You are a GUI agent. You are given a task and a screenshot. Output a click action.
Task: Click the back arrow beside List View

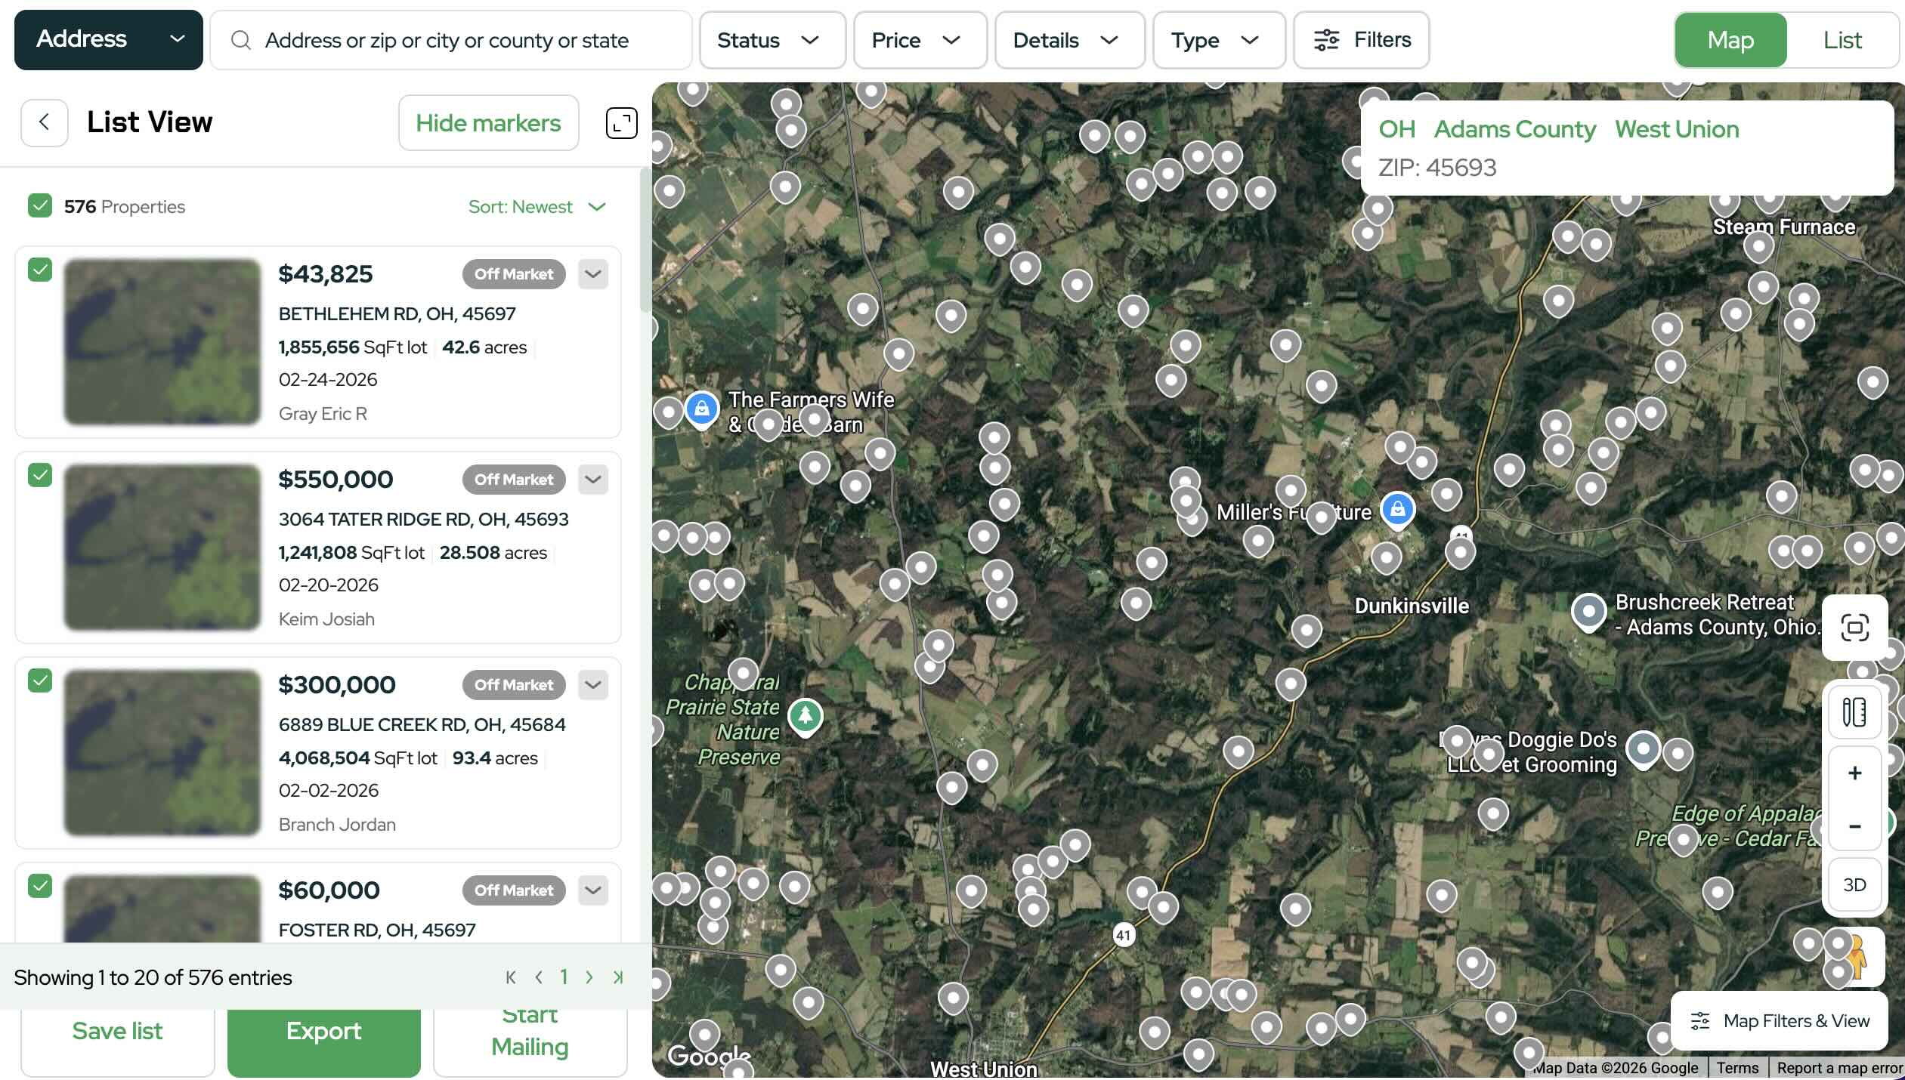coord(45,122)
